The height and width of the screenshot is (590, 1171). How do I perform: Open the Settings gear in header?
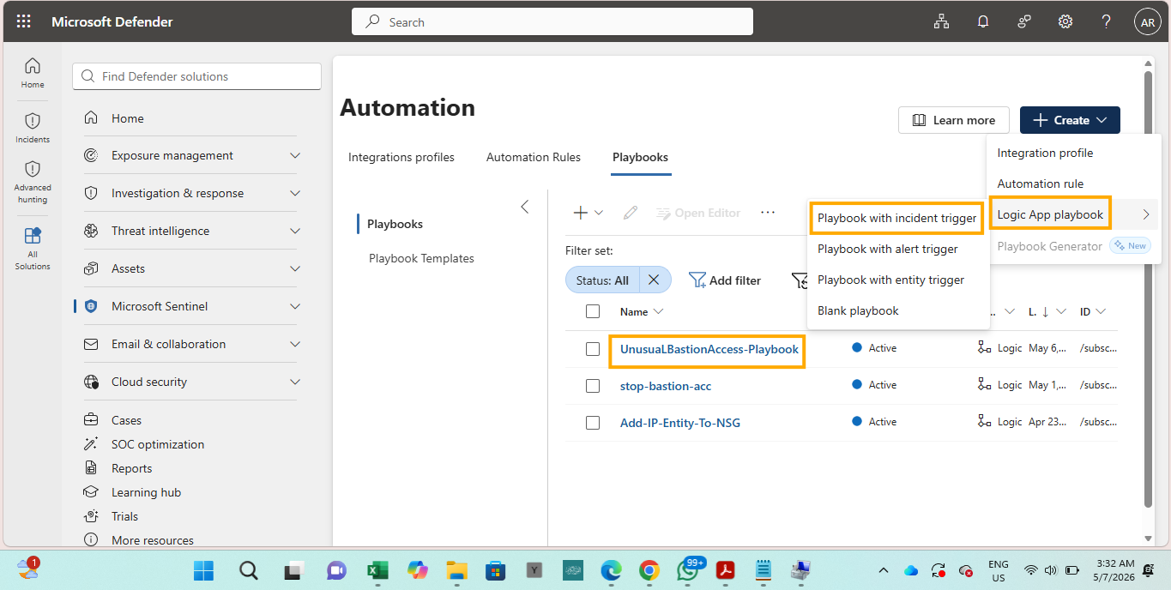(x=1065, y=22)
